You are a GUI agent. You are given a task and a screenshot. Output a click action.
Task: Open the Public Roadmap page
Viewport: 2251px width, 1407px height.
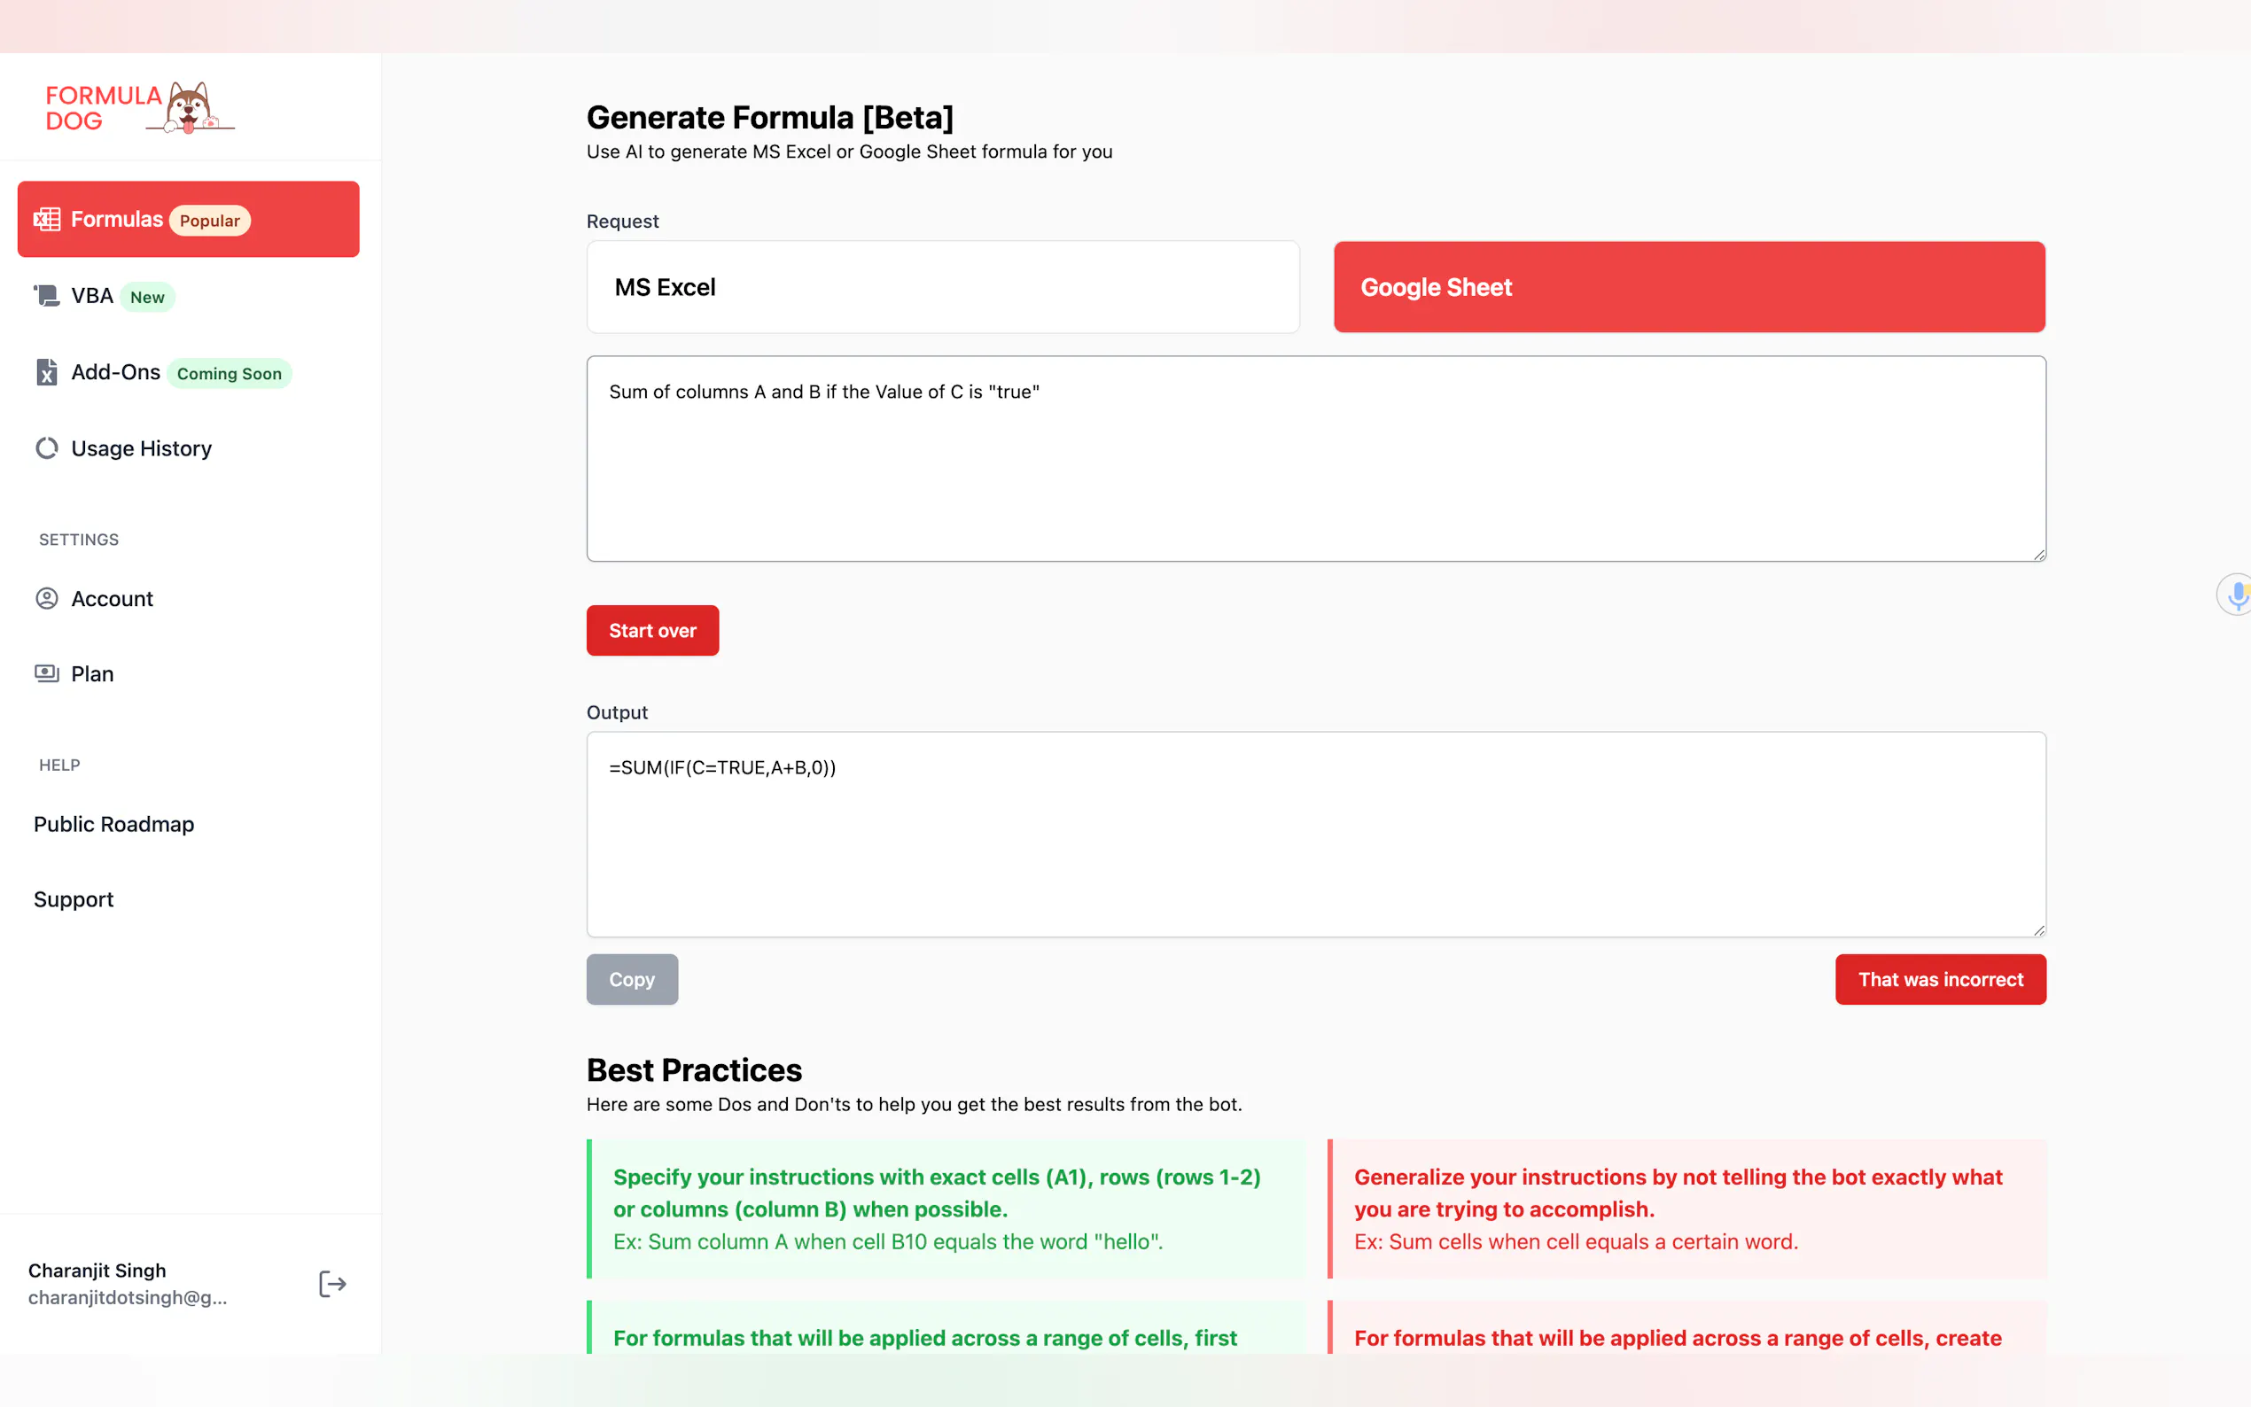(x=113, y=825)
